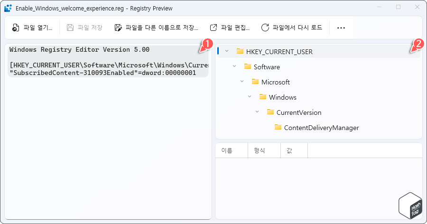Collapse the Windows node chevron

click(x=250, y=96)
